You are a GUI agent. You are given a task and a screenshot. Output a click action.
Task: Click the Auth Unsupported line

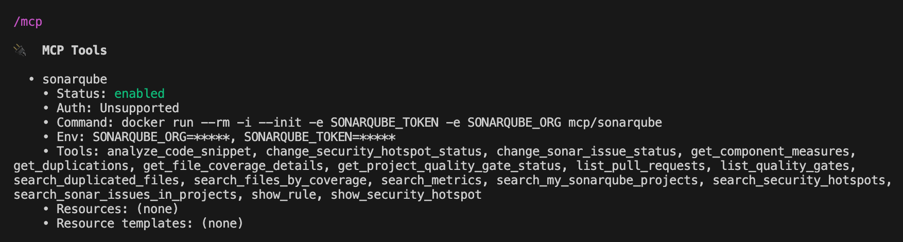118,108
